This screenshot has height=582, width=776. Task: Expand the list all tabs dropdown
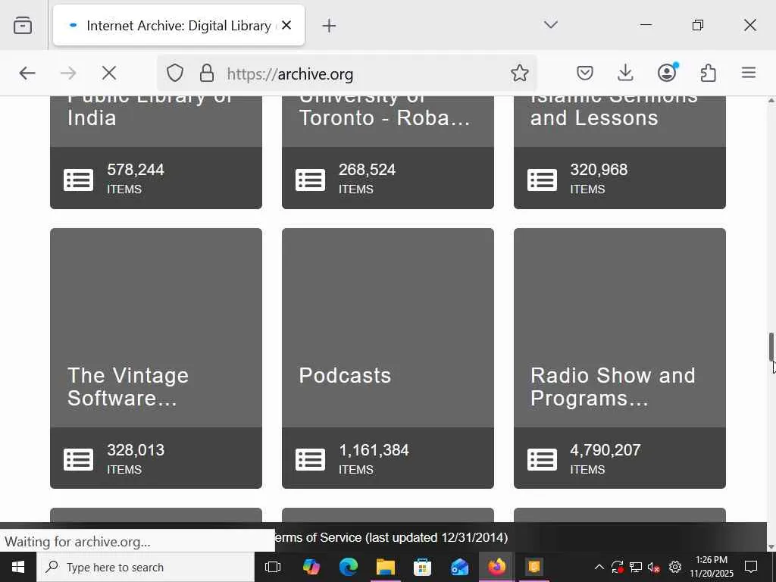click(x=551, y=25)
